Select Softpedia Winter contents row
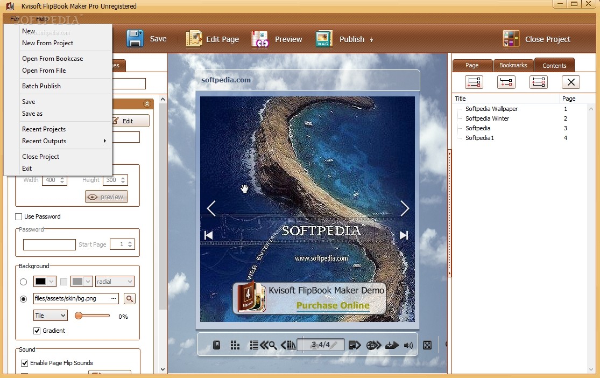The width and height of the screenshot is (600, 378). point(487,118)
